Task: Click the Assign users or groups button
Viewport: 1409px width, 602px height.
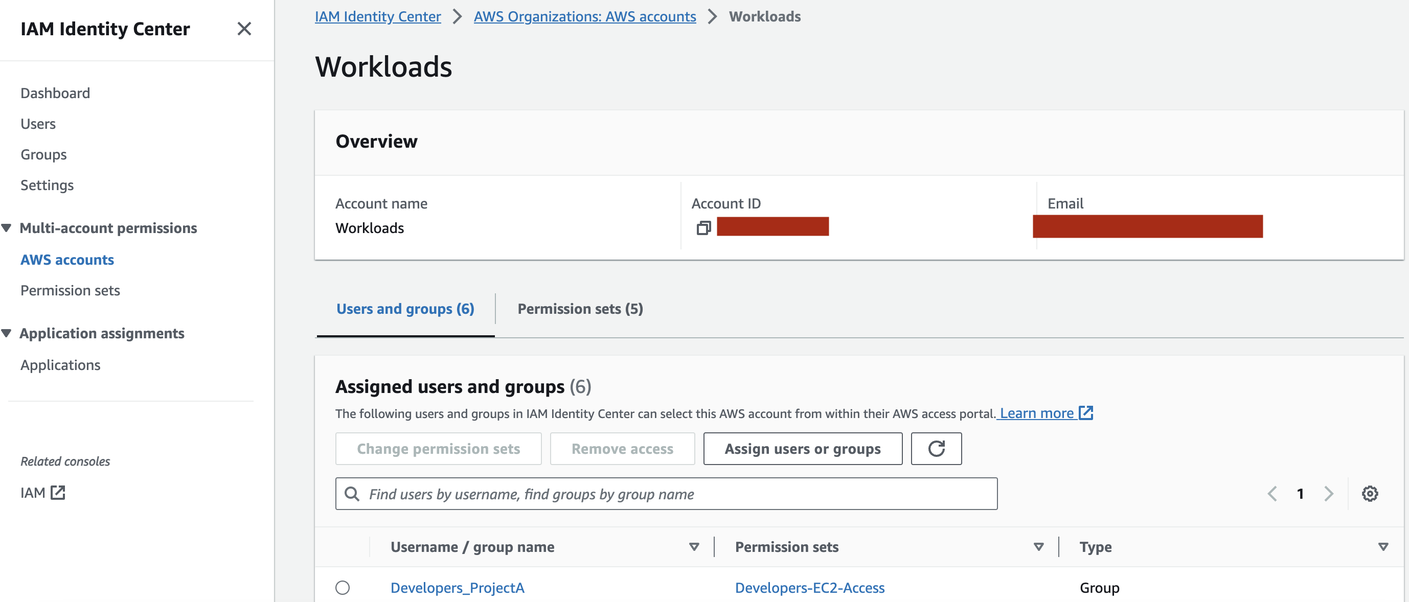Action: click(x=802, y=448)
